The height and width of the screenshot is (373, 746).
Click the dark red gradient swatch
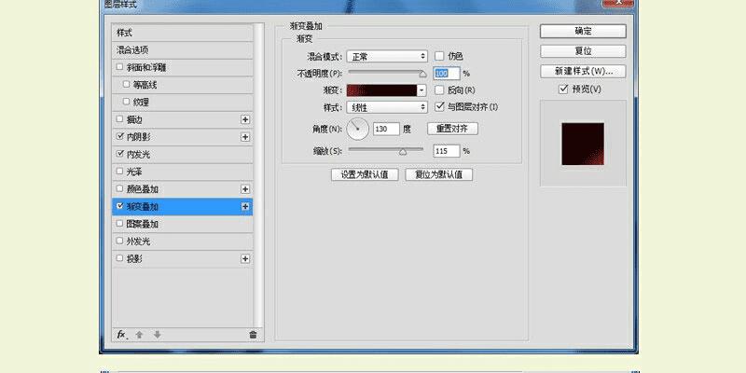381,90
